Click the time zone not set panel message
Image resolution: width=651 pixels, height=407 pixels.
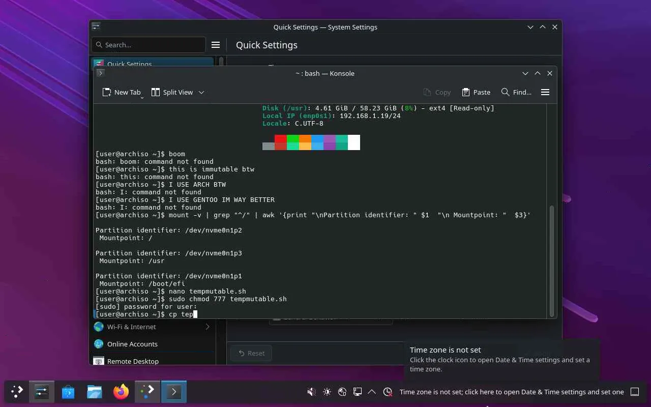pyautogui.click(x=512, y=392)
